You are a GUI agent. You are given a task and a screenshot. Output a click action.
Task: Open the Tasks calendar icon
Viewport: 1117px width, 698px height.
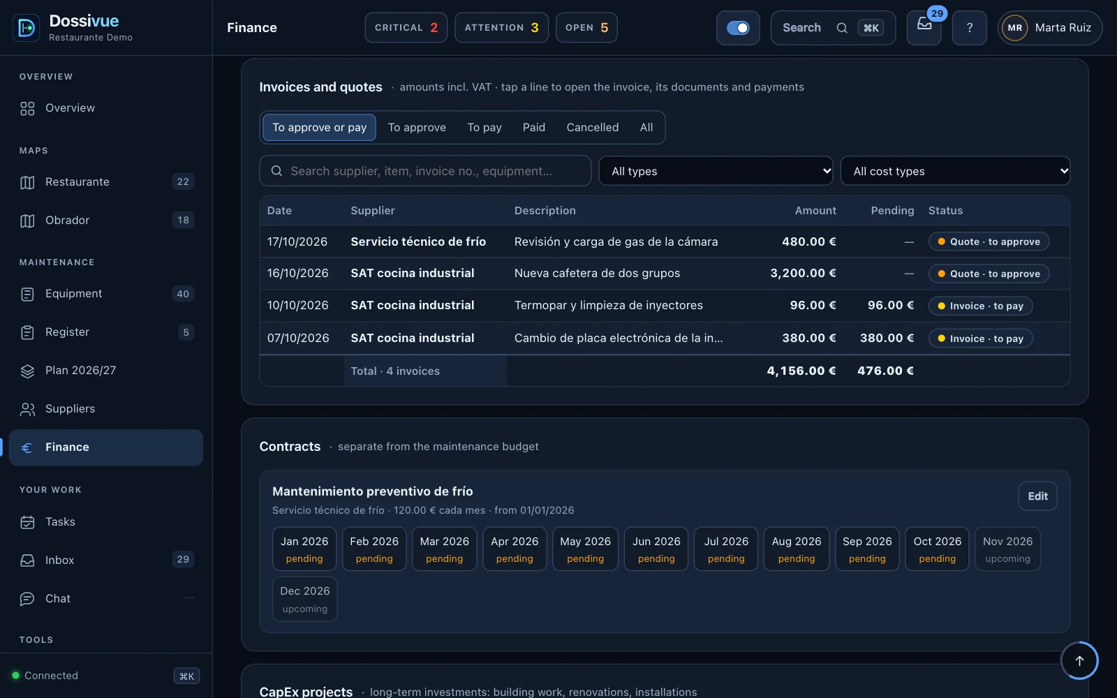click(27, 522)
